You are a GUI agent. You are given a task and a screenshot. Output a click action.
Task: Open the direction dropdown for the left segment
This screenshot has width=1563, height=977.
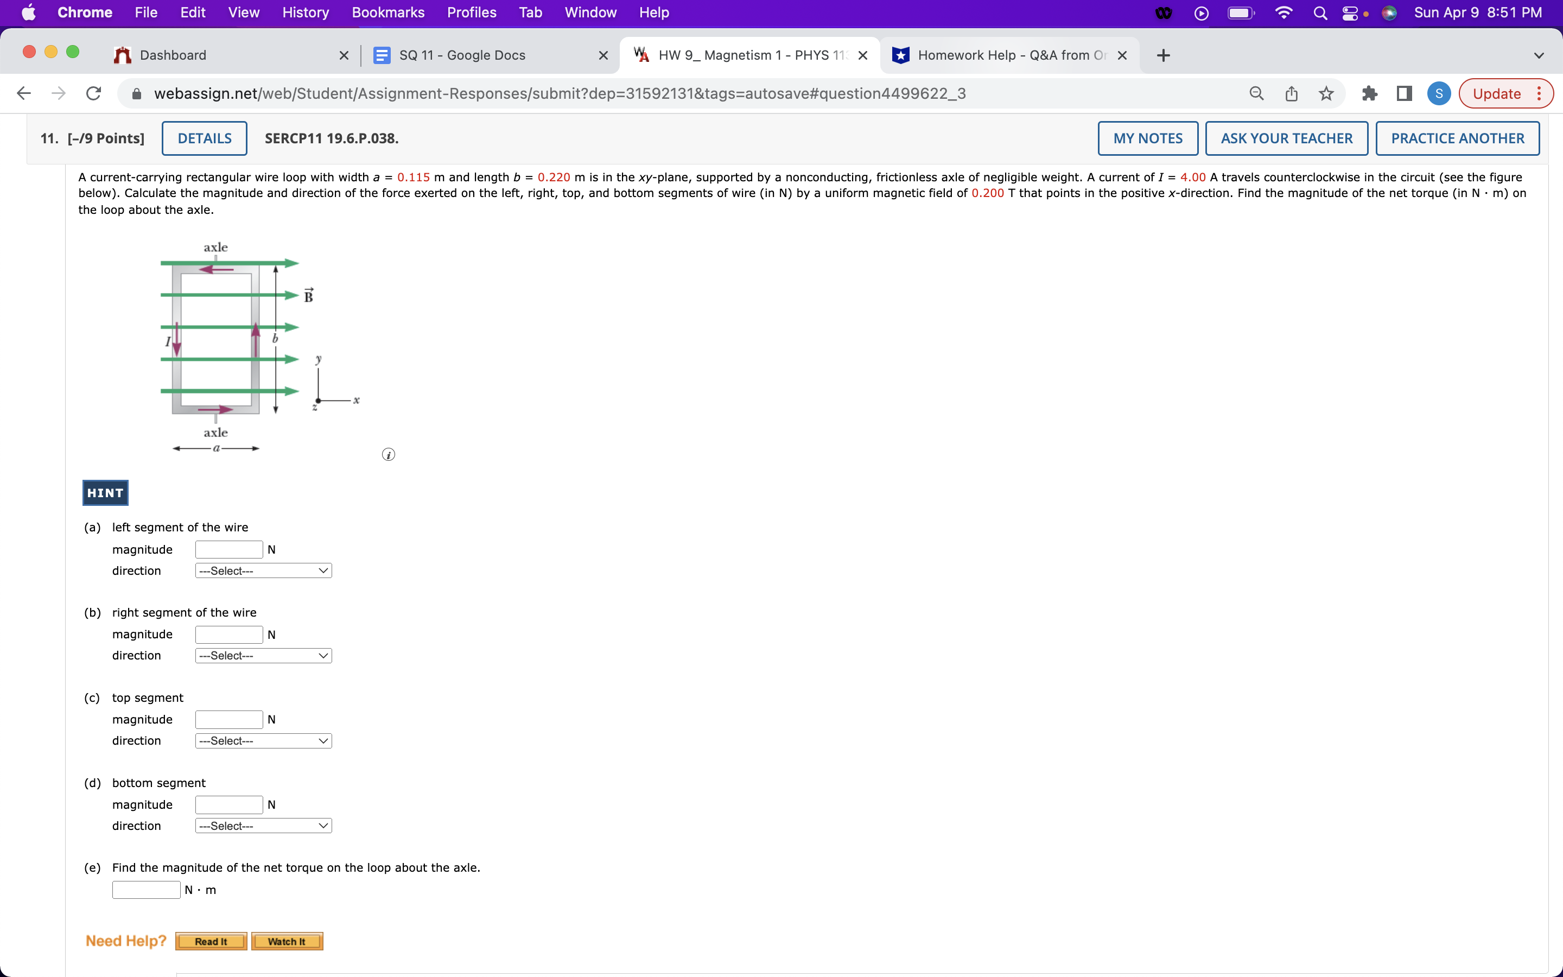(x=262, y=570)
